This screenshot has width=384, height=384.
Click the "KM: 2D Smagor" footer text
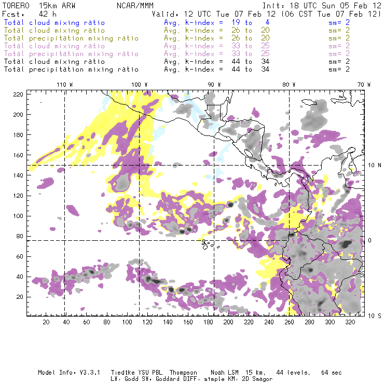click(249, 379)
